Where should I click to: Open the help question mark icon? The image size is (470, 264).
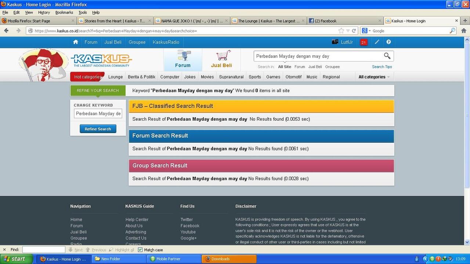click(388, 42)
